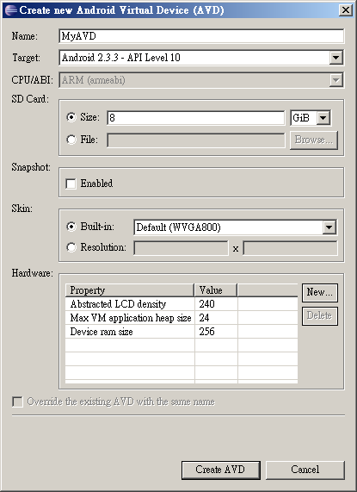Choose the Built-in skin radio button
The width and height of the screenshot is (357, 492).
click(71, 227)
